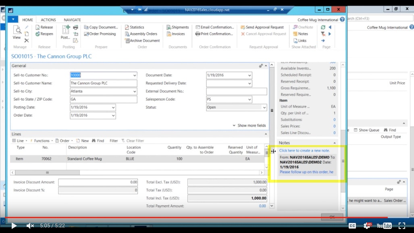Open Status dropdown
Viewport: 414px width, 233px height.
pos(264,108)
